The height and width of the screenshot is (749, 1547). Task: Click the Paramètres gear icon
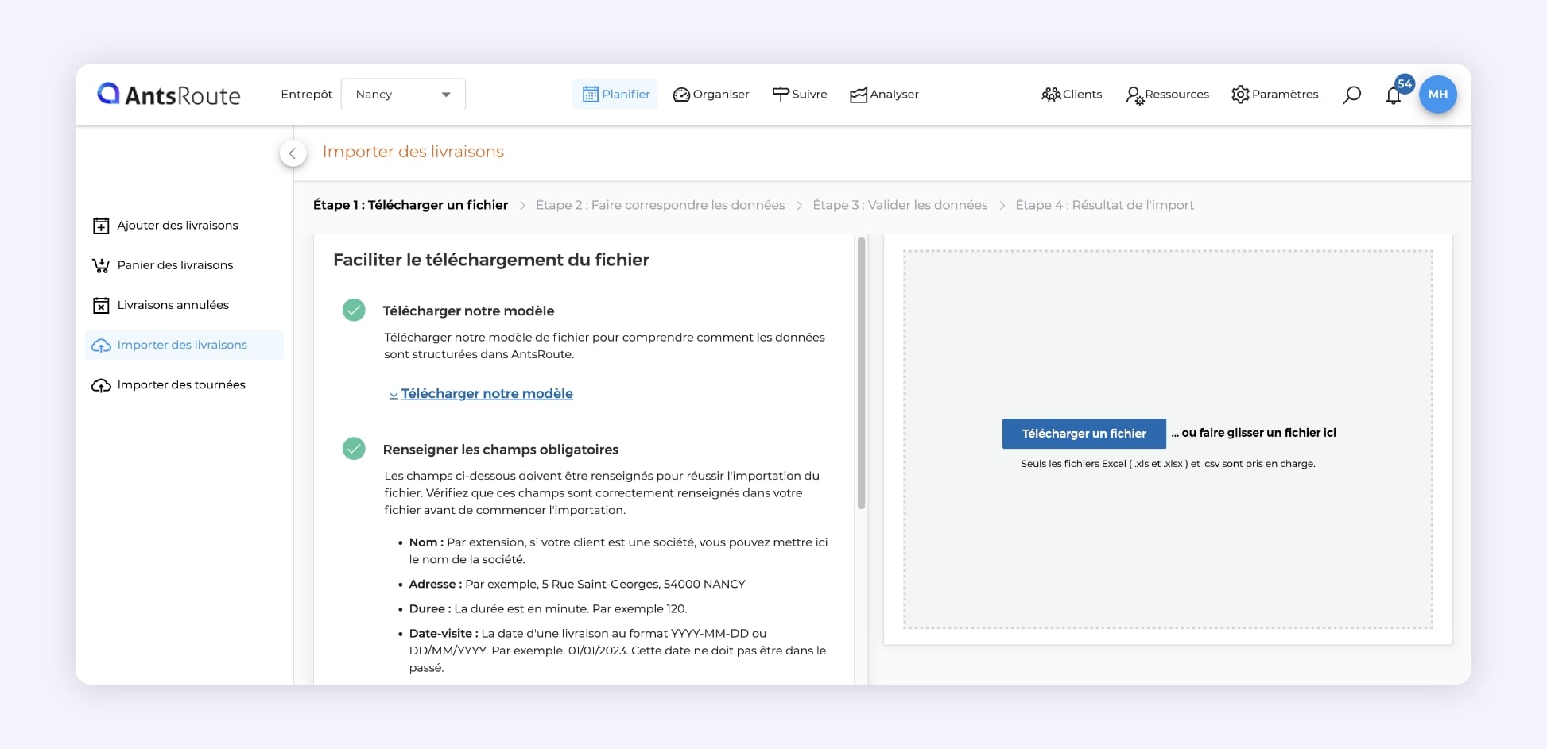1239,95
